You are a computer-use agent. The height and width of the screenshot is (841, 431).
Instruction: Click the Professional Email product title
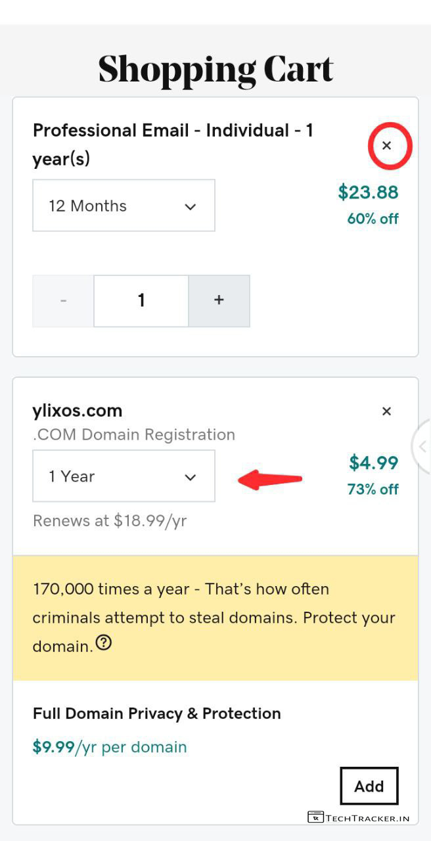click(173, 144)
